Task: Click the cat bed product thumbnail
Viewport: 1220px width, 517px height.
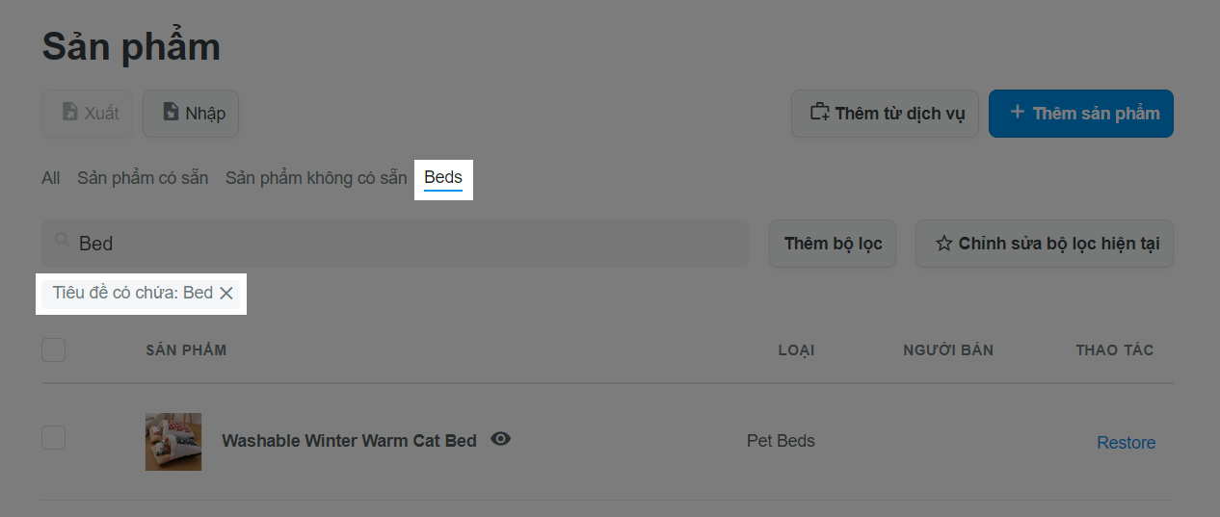Action: [x=173, y=442]
